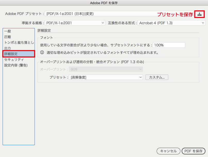Image resolution: width=208 pixels, height=157 pixels.
Task: Open the 互換性のある形式 Acrobat 4 dropdown
Action: [171, 23]
